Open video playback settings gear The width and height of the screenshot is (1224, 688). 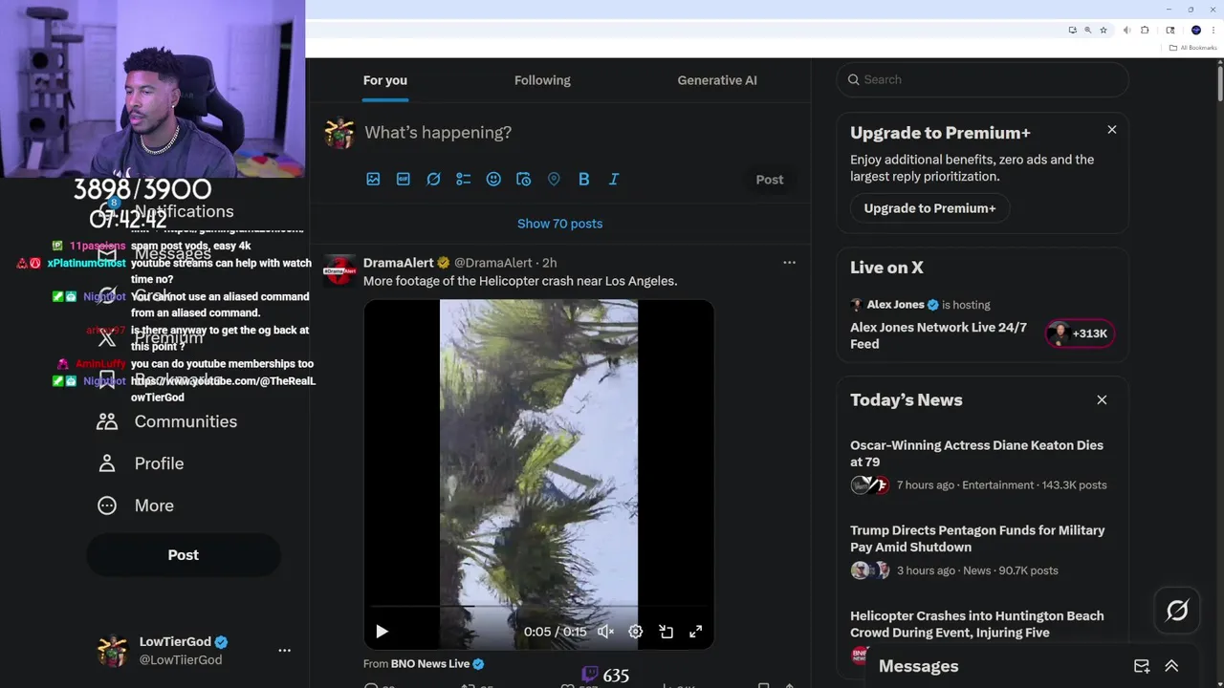coord(636,632)
